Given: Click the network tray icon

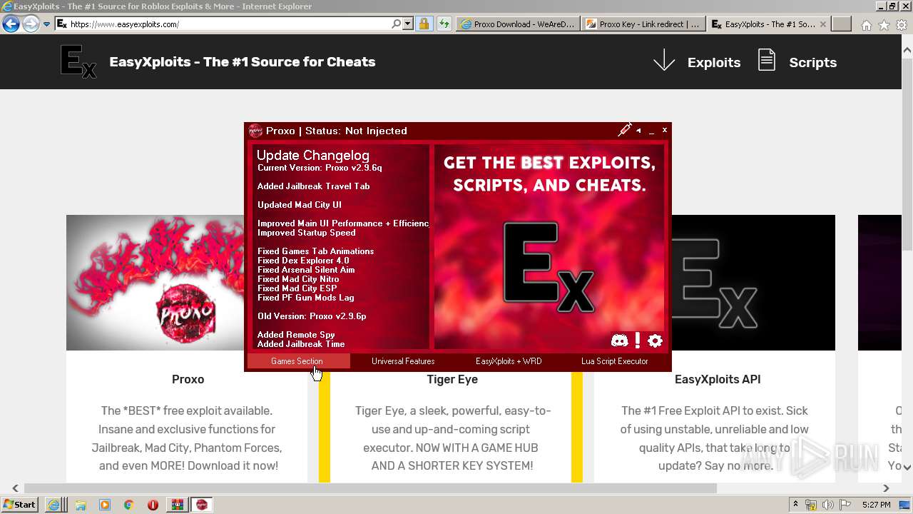Looking at the screenshot, I should [x=811, y=505].
